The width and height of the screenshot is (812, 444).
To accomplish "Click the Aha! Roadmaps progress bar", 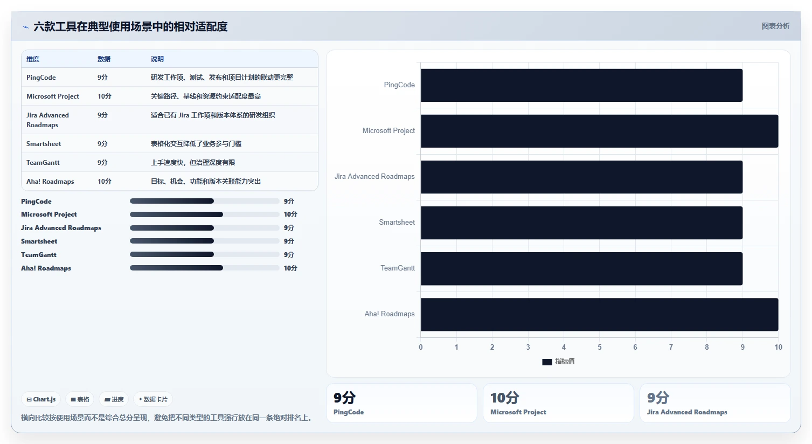I will (x=205, y=268).
